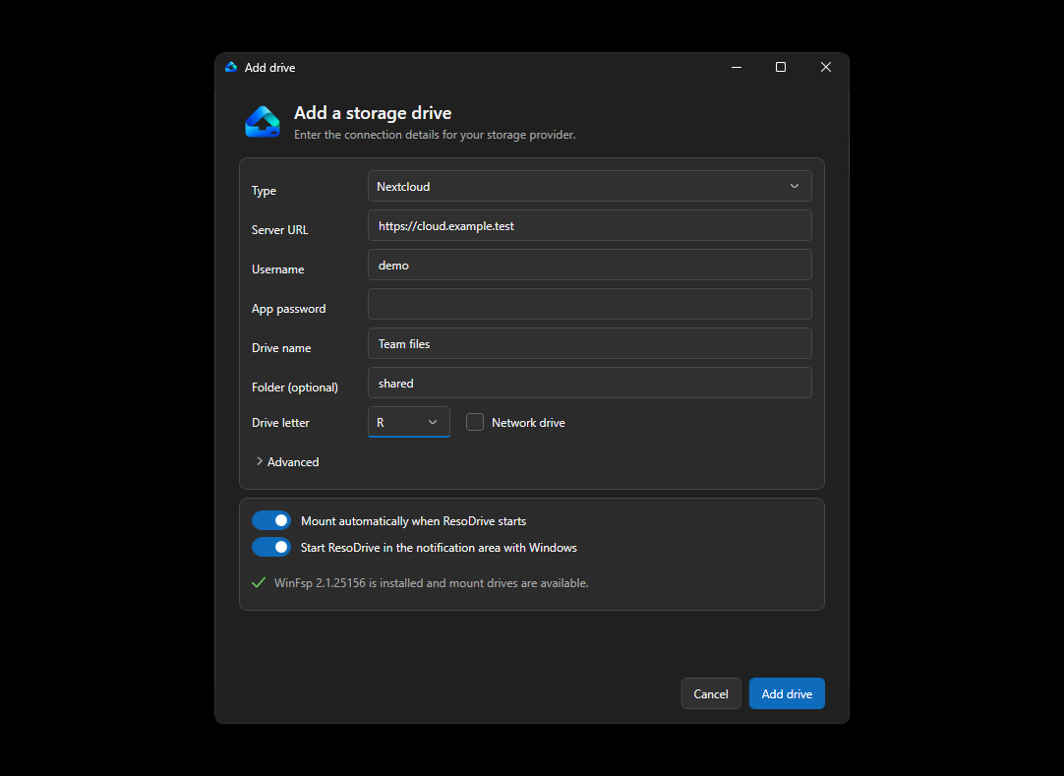
Task: Click the Add drive button
Action: coord(787,693)
